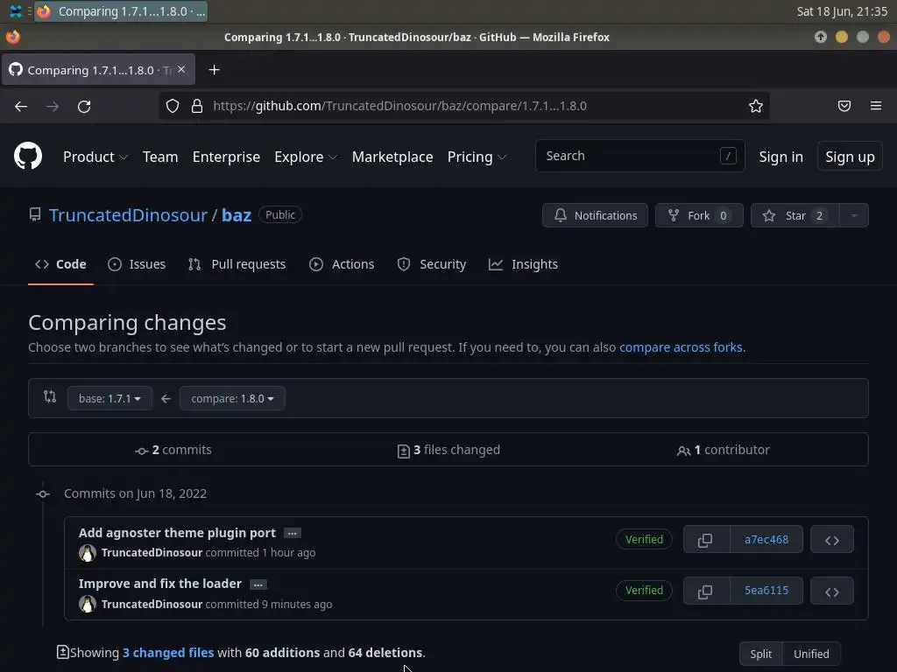Open the Save to Pocket icon
Image resolution: width=897 pixels, height=672 pixels.
pos(844,106)
